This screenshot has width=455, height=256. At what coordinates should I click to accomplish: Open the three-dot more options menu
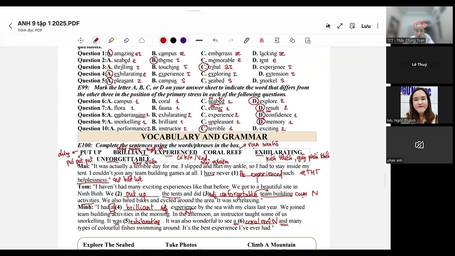click(378, 26)
